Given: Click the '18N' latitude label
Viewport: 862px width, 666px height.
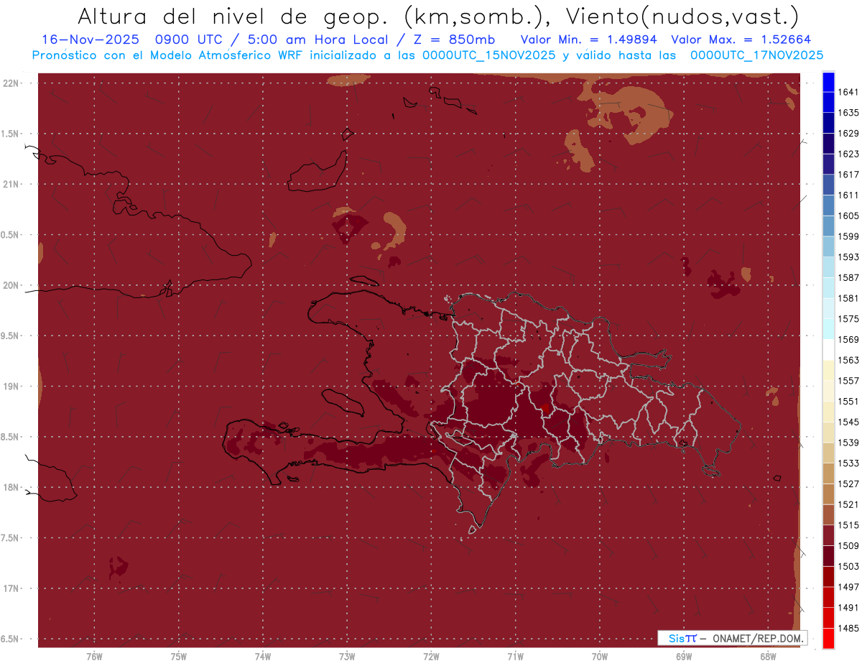Looking at the screenshot, I should coord(12,487).
